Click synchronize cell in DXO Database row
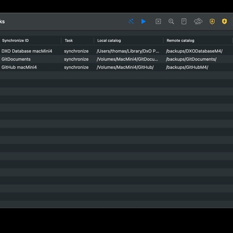Screen dimensions: 233x233 pyautogui.click(x=76, y=51)
